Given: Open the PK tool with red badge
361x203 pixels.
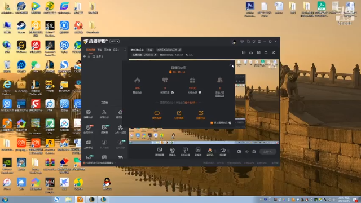Looking at the screenshot, I should tap(89, 129).
